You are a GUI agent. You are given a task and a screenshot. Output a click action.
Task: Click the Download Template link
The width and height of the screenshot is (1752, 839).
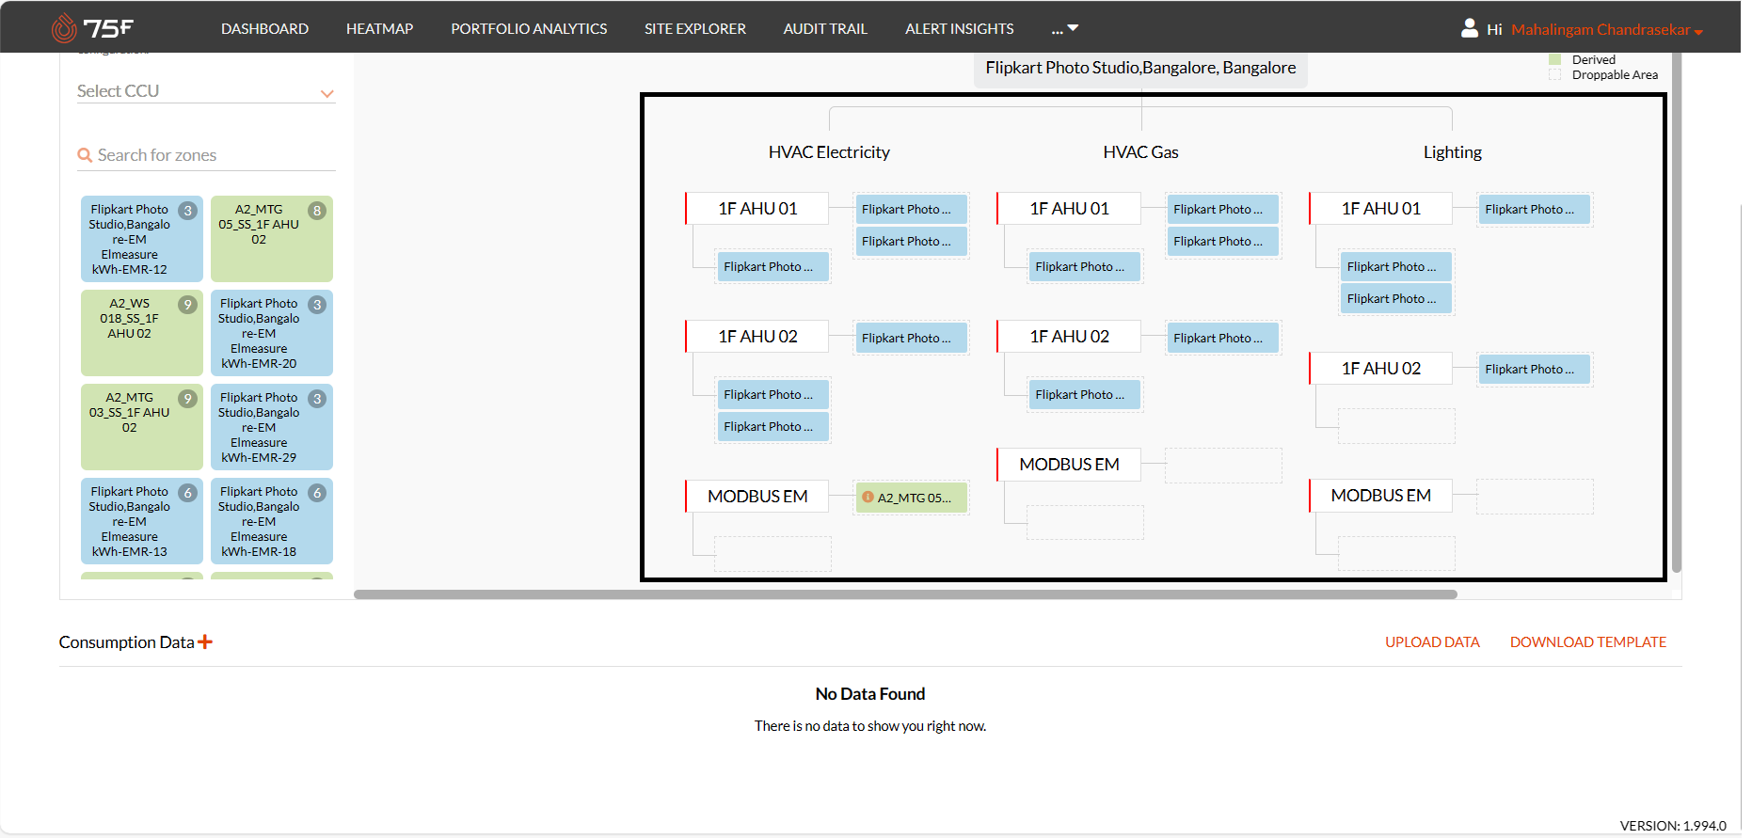tap(1588, 641)
